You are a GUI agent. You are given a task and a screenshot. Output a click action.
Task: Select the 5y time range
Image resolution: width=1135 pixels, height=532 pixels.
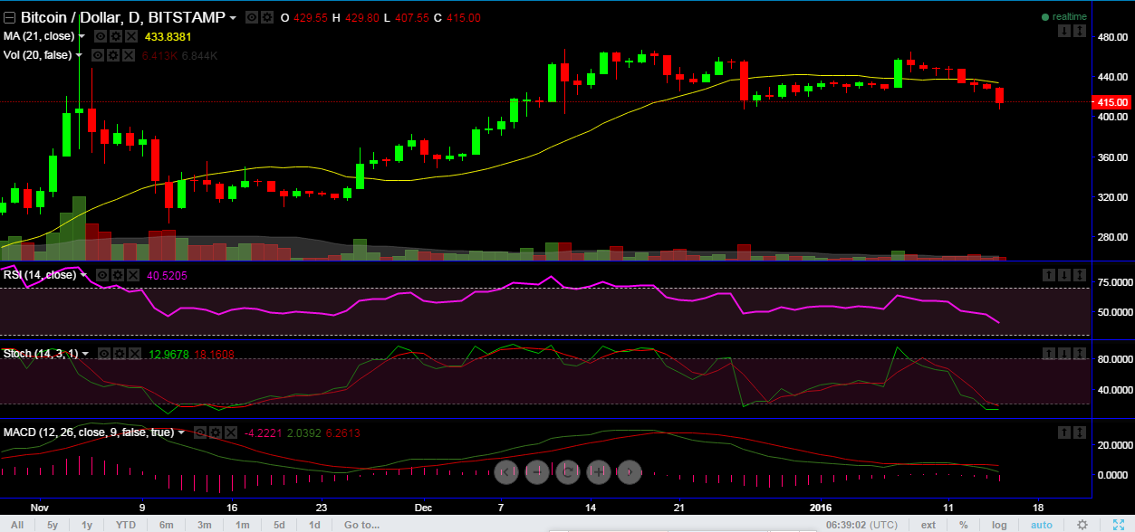(53, 525)
